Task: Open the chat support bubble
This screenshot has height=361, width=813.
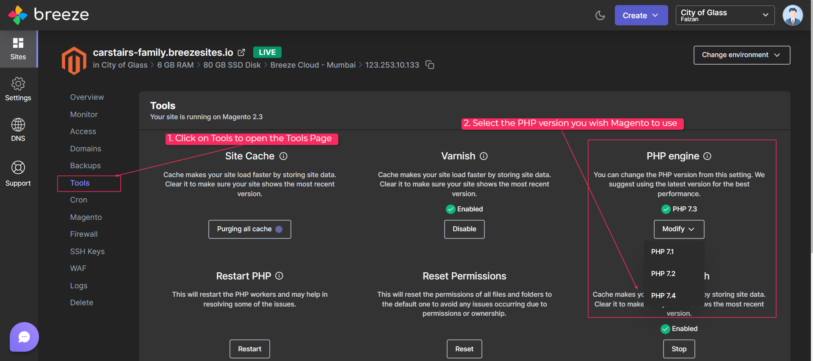Action: point(24,337)
